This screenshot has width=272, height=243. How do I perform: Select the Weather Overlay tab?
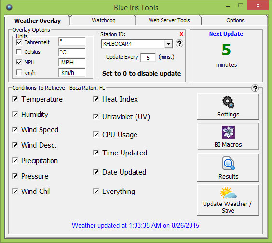tap(38, 20)
